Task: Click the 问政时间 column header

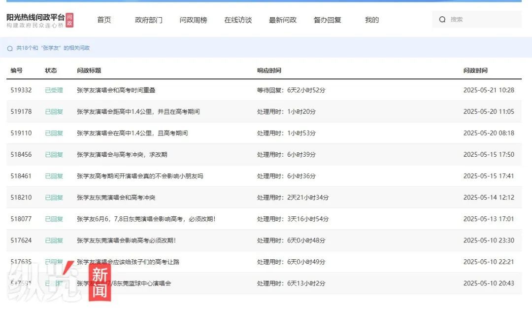Action: coord(475,70)
